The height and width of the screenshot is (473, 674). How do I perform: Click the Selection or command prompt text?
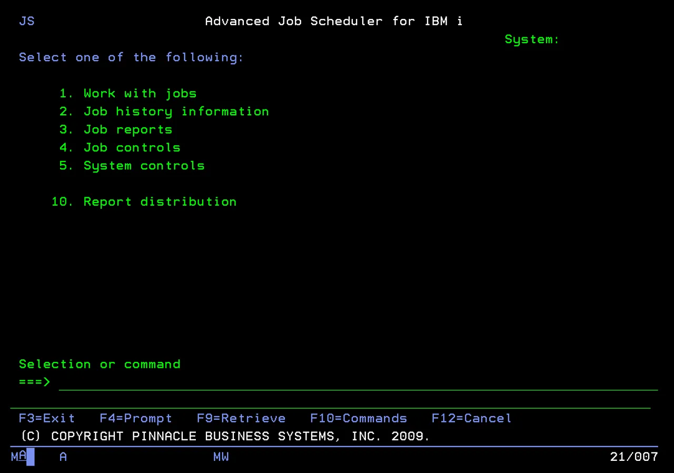(x=99, y=364)
